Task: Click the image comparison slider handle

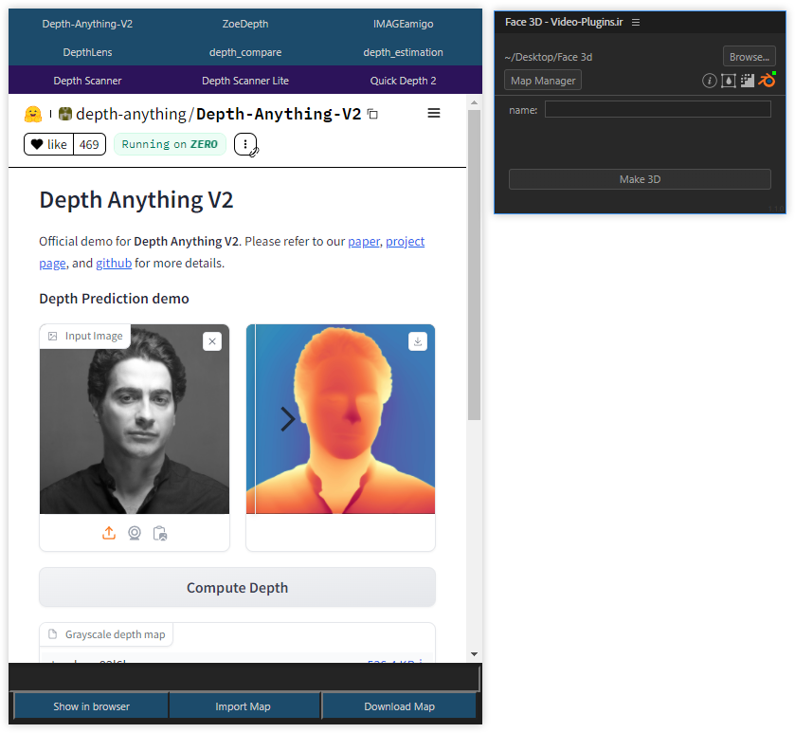Action: 288,419
